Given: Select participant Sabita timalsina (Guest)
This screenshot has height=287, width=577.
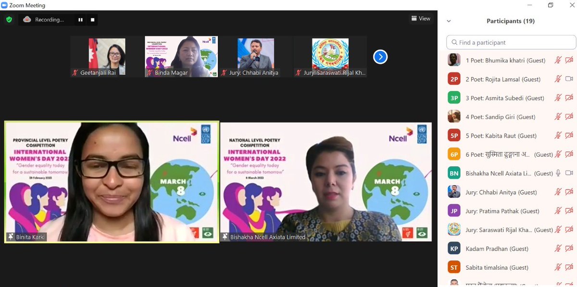Looking at the screenshot, I should coord(498,267).
